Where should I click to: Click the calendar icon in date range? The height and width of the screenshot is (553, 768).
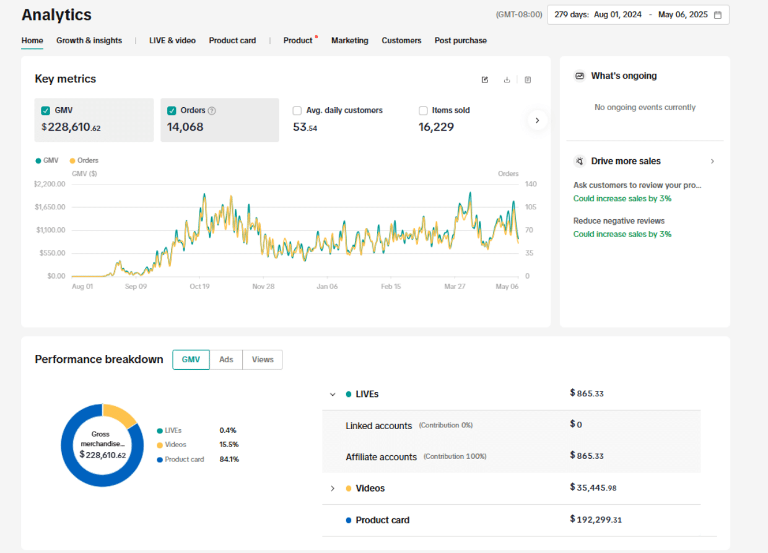click(718, 15)
